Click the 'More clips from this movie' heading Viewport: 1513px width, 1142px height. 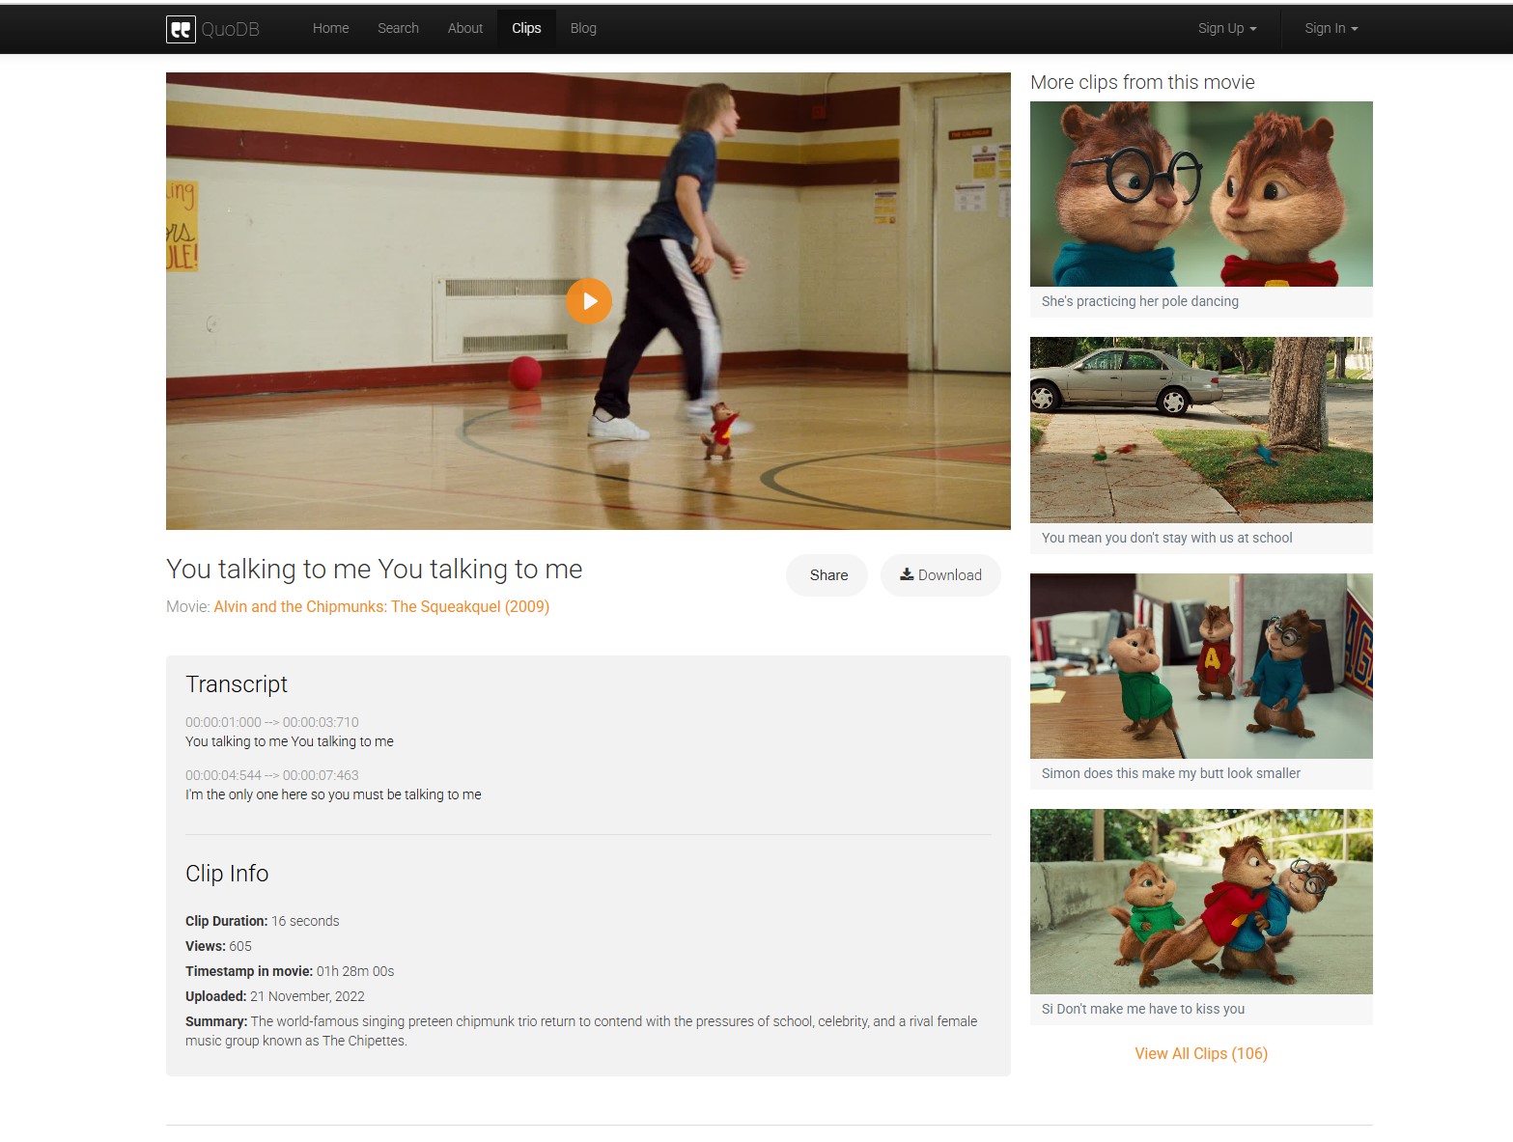pyautogui.click(x=1142, y=82)
